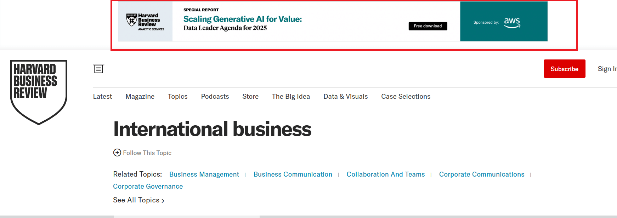
Task: Click the chevron next to See All Topics
Action: (163, 201)
